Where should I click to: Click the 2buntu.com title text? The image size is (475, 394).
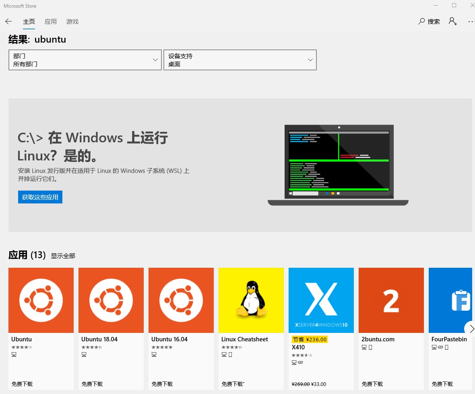point(378,339)
